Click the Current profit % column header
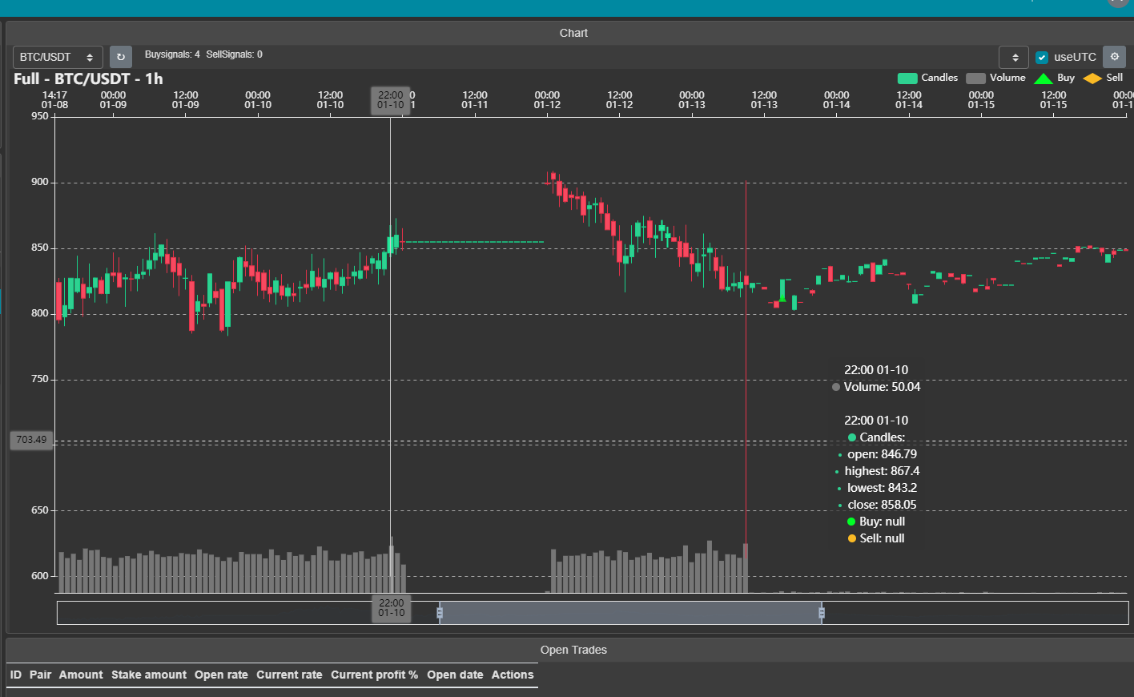Screen dimensions: 1134x697 (x=374, y=675)
